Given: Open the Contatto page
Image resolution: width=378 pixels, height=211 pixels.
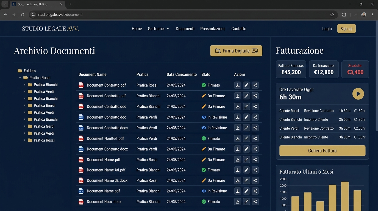Looking at the screenshot, I should tap(239, 29).
